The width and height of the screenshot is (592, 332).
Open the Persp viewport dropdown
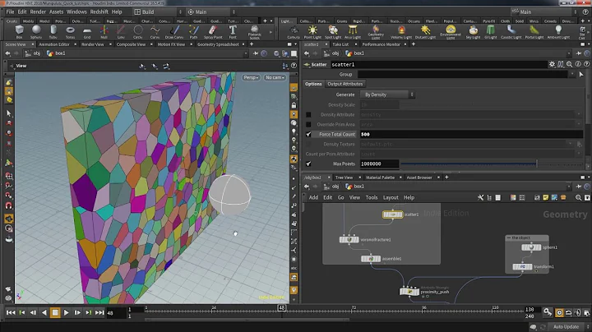[251, 77]
